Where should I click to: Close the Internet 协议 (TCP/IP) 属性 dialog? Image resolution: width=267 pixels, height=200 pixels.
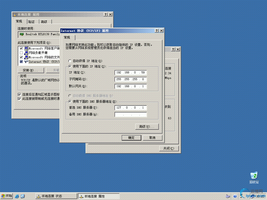pos(161,31)
